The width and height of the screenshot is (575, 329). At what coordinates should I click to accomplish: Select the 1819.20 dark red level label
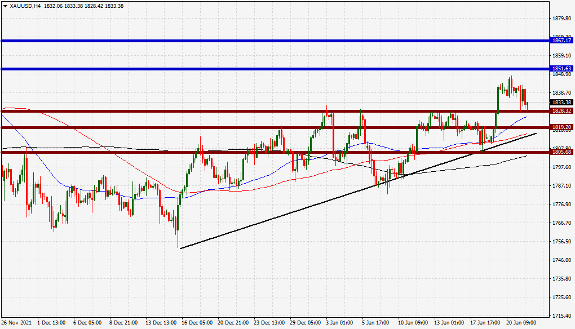(x=561, y=127)
